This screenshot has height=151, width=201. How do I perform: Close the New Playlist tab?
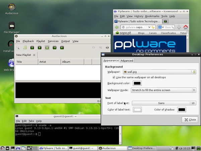[34, 55]
